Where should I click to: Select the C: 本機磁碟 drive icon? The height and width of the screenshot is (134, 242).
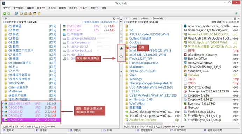pyautogui.click(x=64, y=34)
